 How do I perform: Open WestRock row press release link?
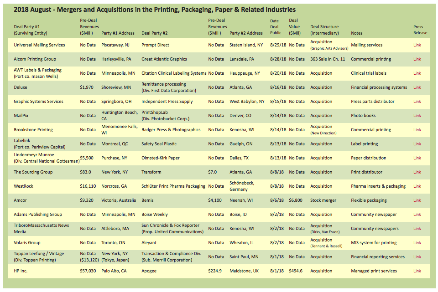417,186
